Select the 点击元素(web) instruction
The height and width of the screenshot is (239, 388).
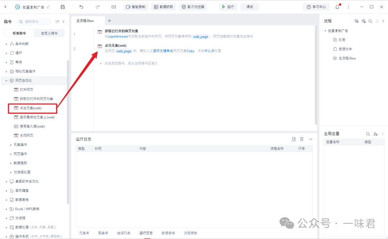32,108
